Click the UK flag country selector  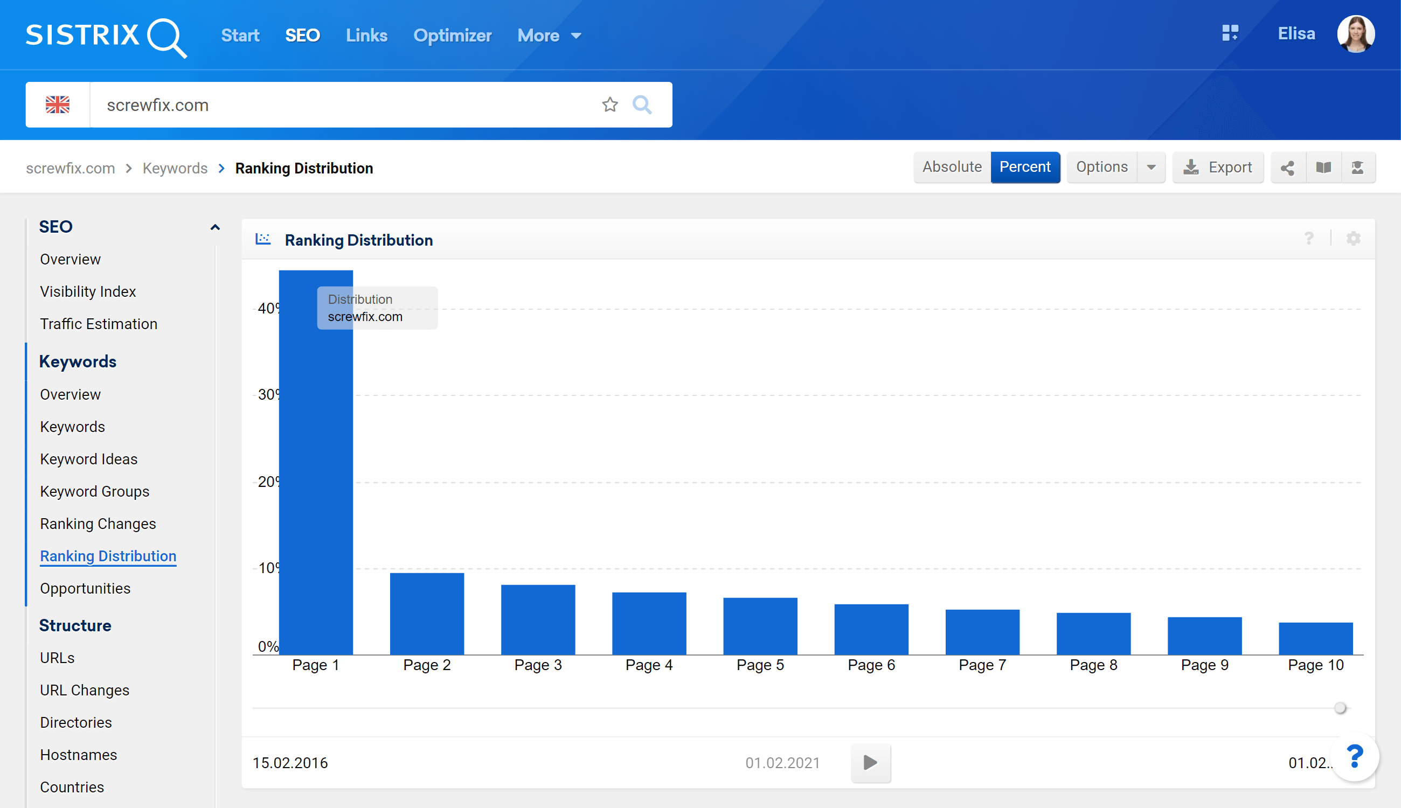click(58, 105)
